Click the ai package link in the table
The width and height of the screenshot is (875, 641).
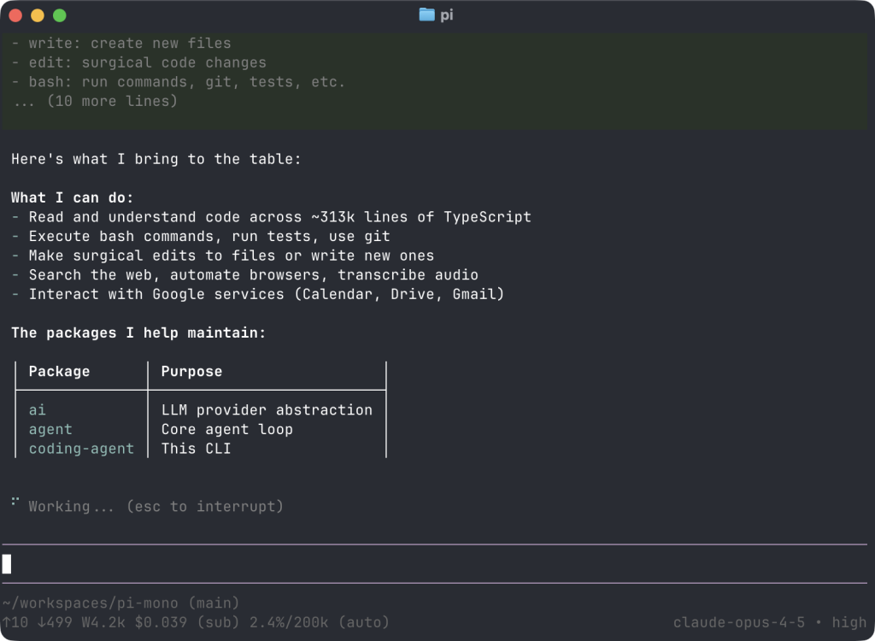coord(37,409)
